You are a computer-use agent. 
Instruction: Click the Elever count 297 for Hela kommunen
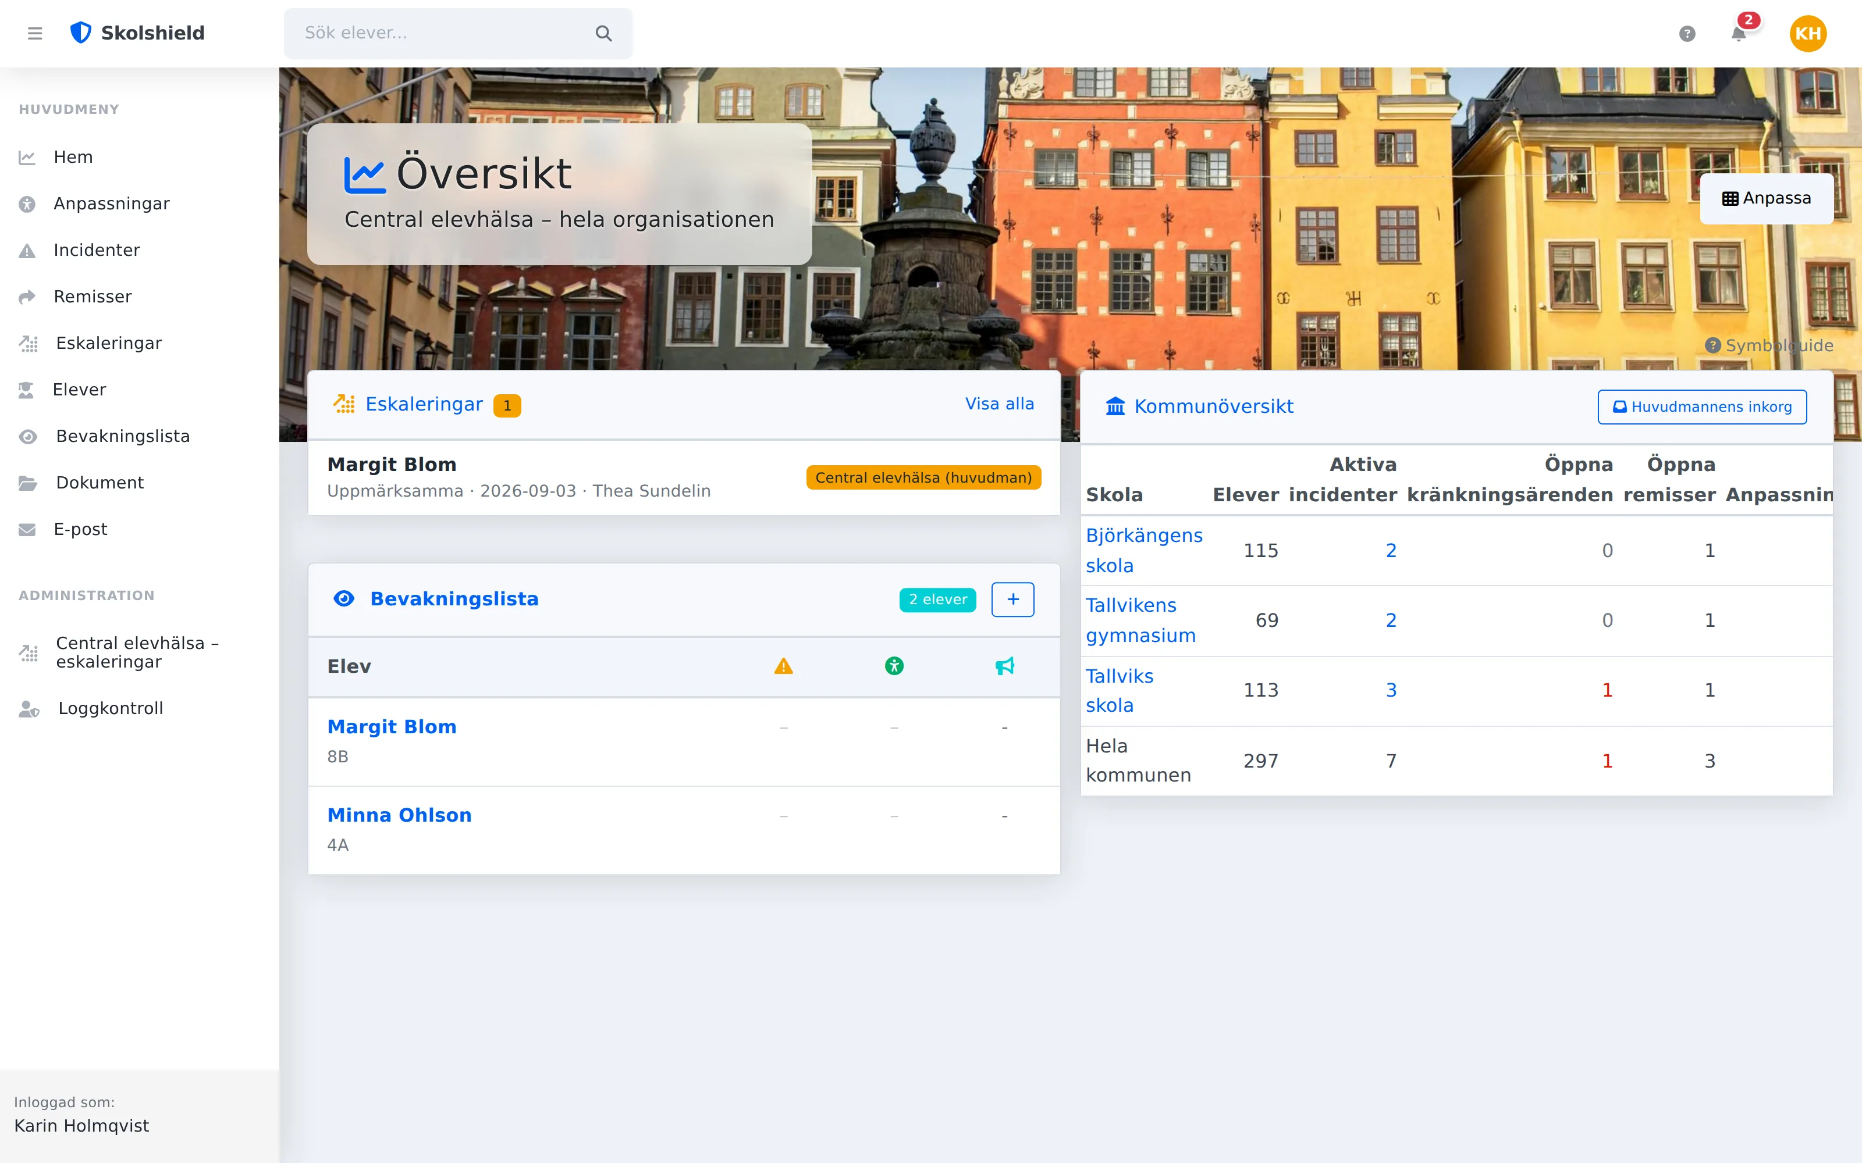coord(1260,762)
